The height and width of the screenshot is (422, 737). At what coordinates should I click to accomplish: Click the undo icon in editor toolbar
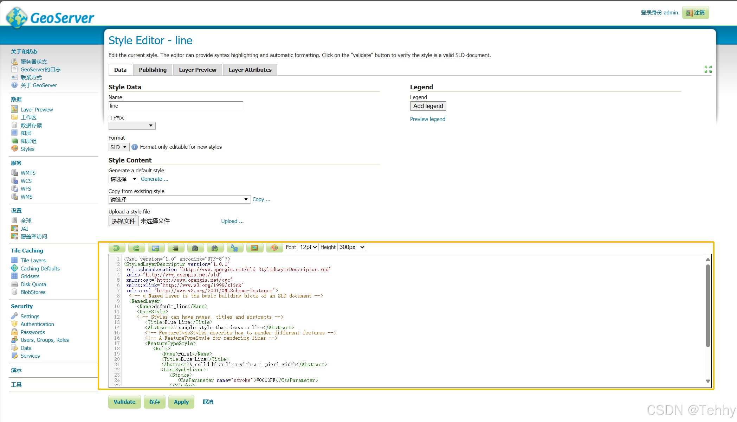tap(117, 248)
